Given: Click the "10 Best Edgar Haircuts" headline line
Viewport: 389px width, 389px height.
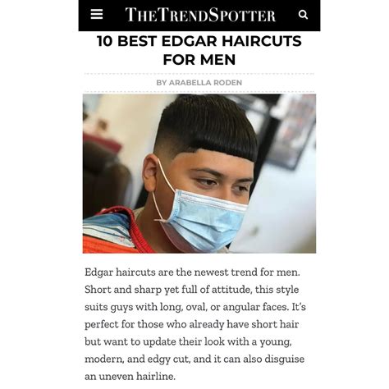Looking at the screenshot, I should tap(199, 41).
